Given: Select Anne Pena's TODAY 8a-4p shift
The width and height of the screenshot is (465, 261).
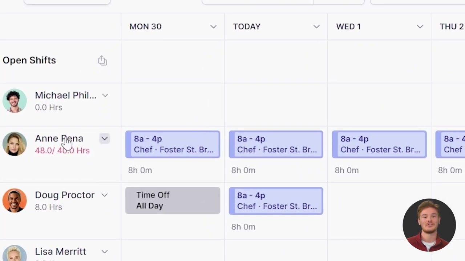Looking at the screenshot, I should (x=276, y=144).
